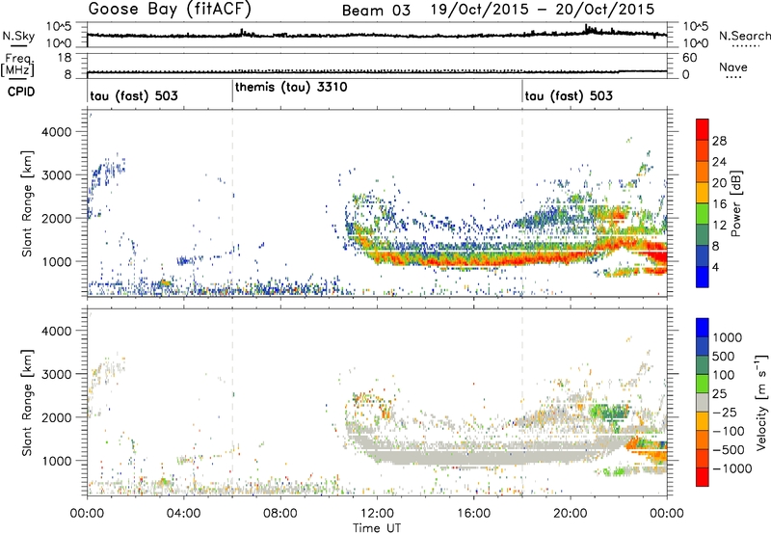Screen dimensions: 771x534
Task: Click the 'Power [dB]' colorbar title
Action: tap(735, 203)
